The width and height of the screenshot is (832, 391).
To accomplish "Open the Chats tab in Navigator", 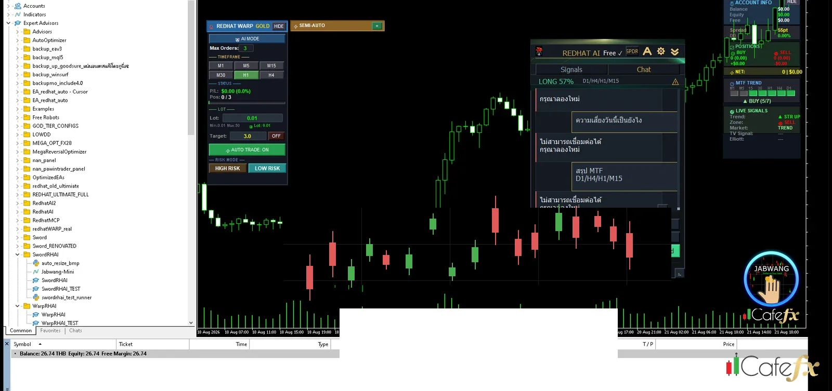I will 75,331.
